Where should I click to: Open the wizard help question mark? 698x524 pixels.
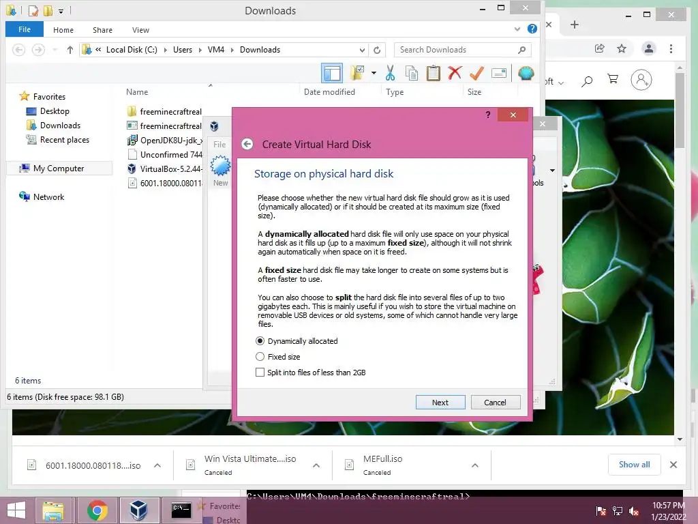[x=488, y=115]
